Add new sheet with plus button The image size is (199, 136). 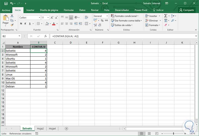click(x=66, y=129)
